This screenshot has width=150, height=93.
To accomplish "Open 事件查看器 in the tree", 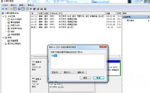I will click(15, 22).
